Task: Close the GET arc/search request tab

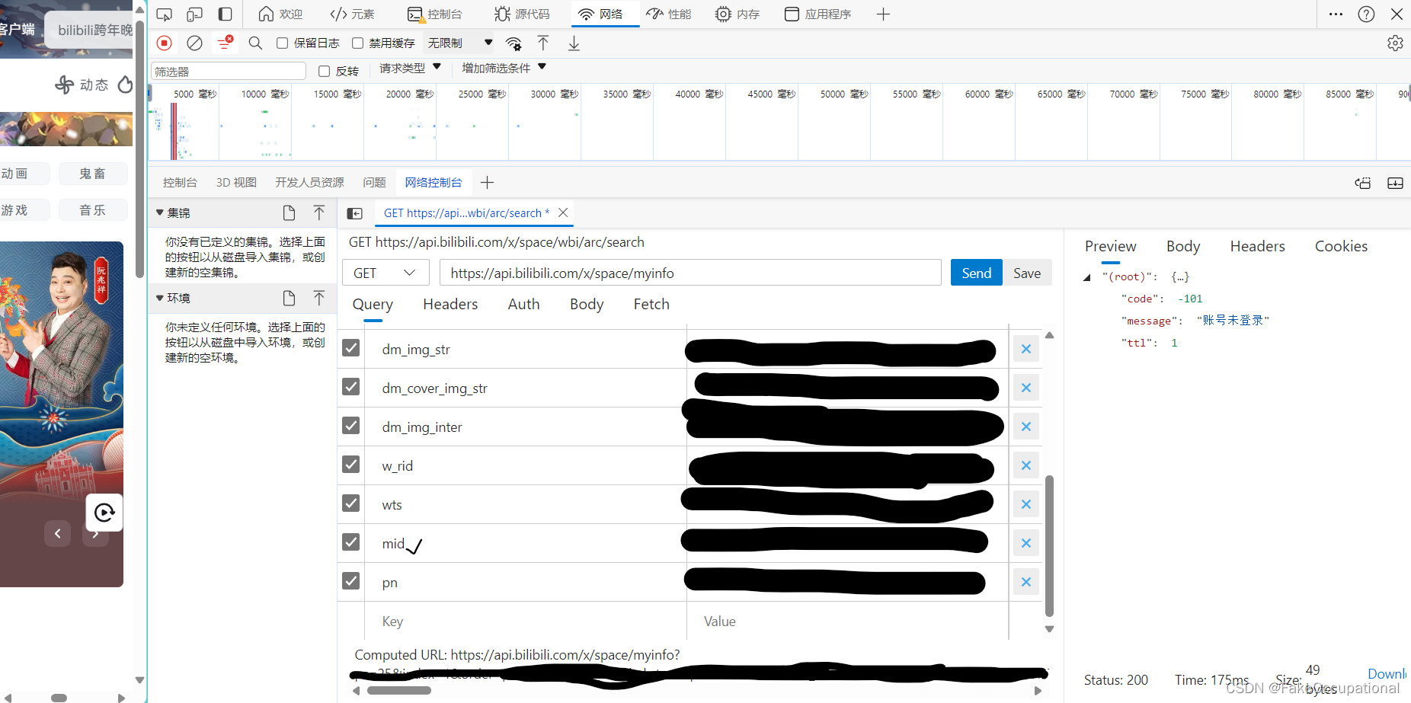Action: coord(563,212)
